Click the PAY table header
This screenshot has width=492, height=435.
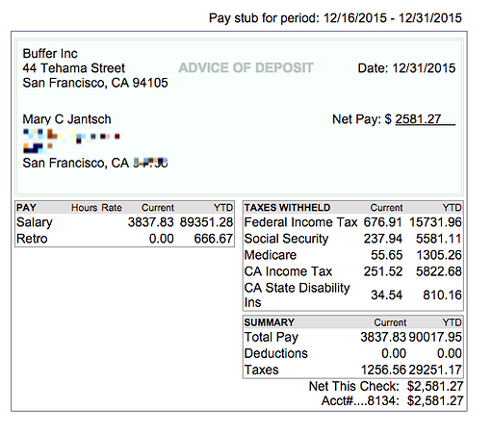point(26,208)
